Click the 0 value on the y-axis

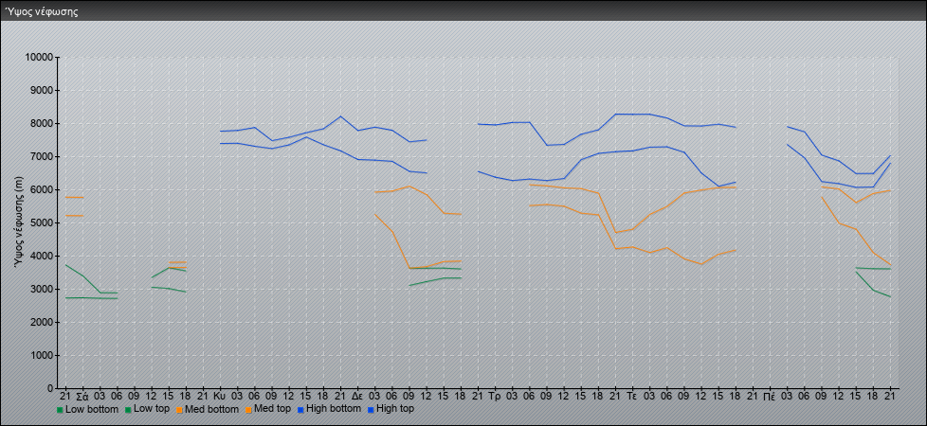tap(51, 388)
